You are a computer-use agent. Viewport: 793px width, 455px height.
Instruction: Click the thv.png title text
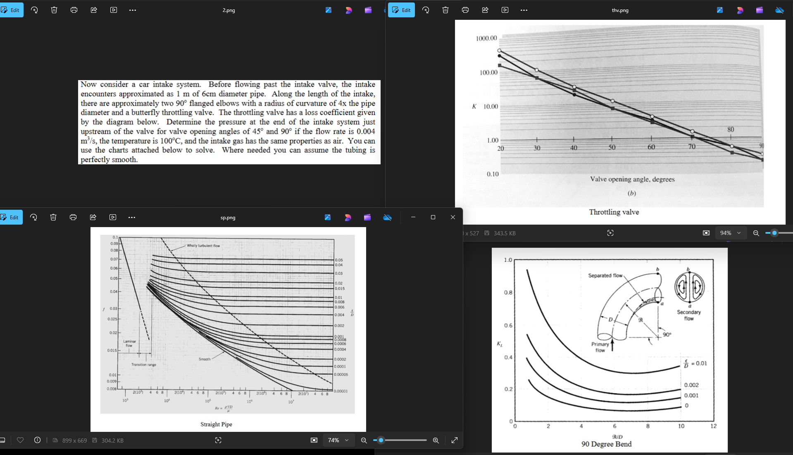point(620,10)
